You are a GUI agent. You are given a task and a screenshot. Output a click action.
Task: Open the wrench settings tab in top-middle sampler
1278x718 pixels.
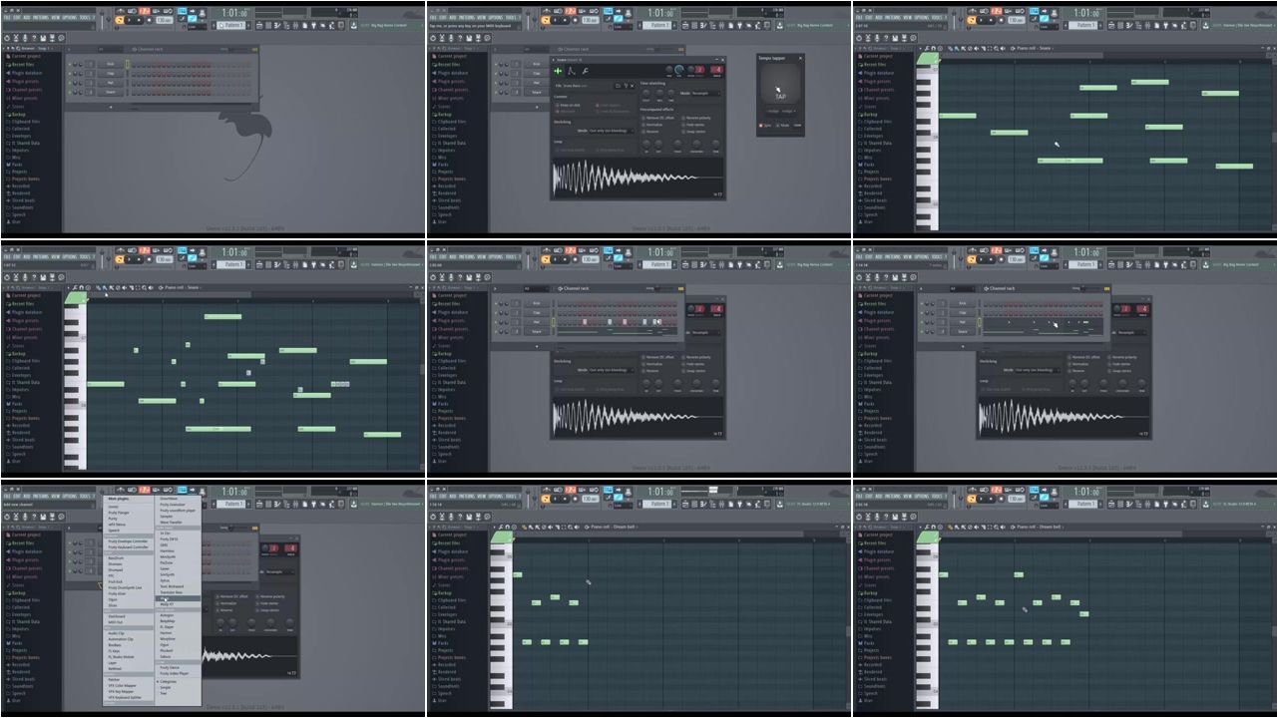585,71
